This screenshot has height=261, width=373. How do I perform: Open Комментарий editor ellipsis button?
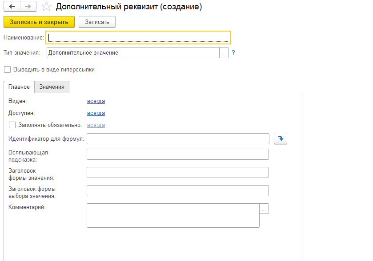pyautogui.click(x=264, y=209)
